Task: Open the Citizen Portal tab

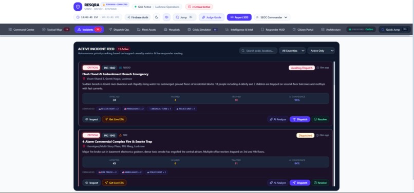Action: 303,30
